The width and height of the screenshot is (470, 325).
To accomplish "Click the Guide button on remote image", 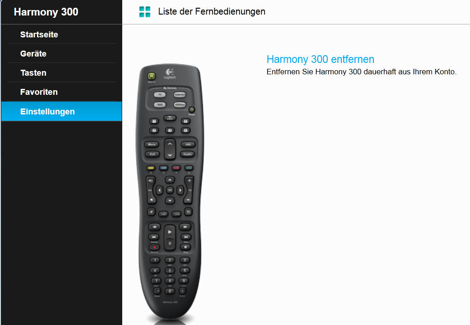I will pyautogui.click(x=188, y=154).
